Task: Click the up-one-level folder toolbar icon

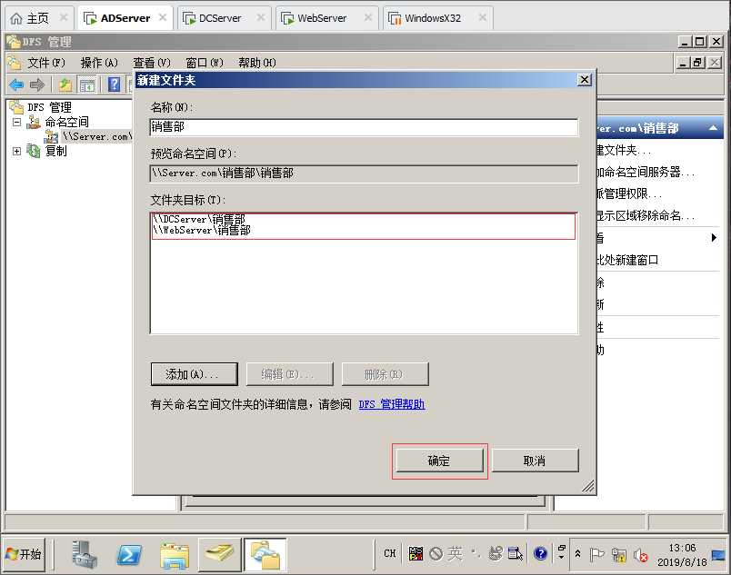Action: click(65, 84)
